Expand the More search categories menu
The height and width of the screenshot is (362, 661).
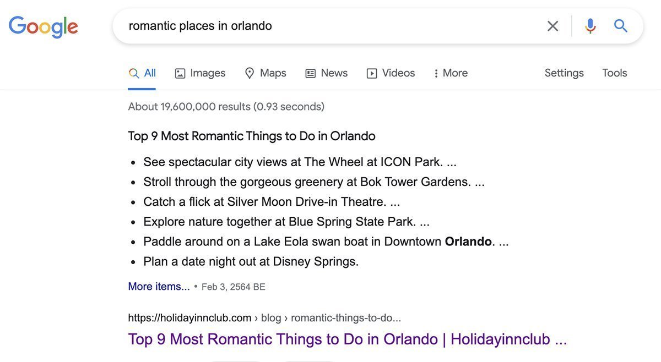click(451, 73)
